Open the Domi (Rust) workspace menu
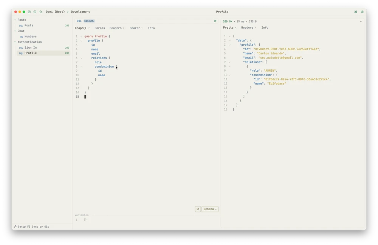Image resolution: width=378 pixels, height=245 pixels. (55, 12)
